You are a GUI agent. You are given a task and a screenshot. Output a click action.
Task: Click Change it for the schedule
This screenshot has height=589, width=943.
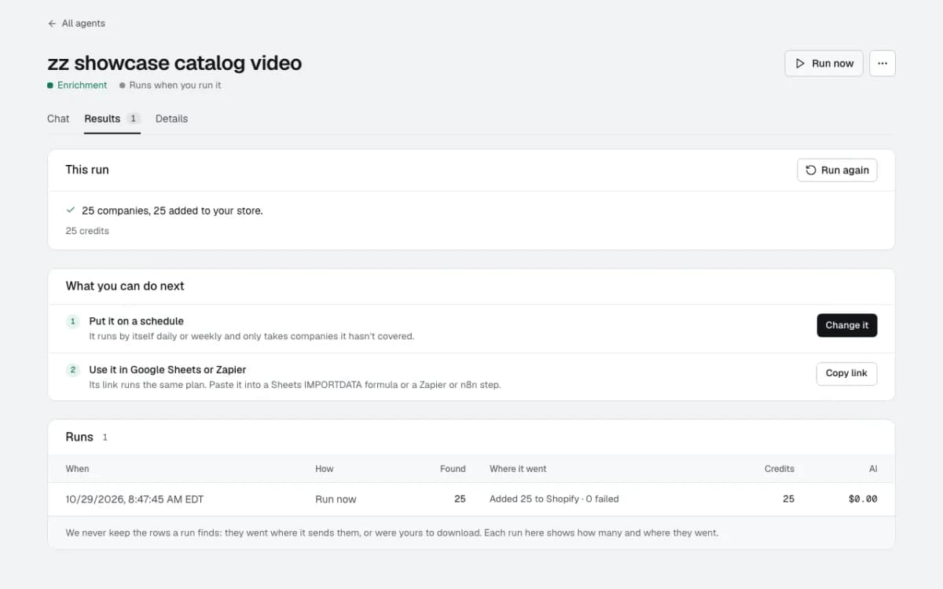[x=847, y=325]
